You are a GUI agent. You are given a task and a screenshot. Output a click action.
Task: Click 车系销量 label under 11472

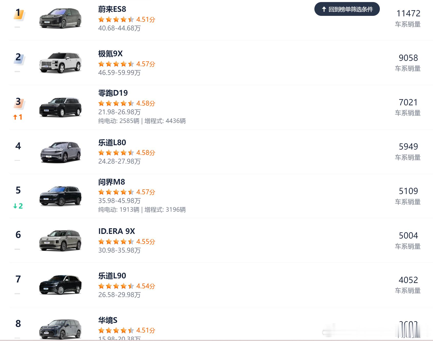coord(408,24)
